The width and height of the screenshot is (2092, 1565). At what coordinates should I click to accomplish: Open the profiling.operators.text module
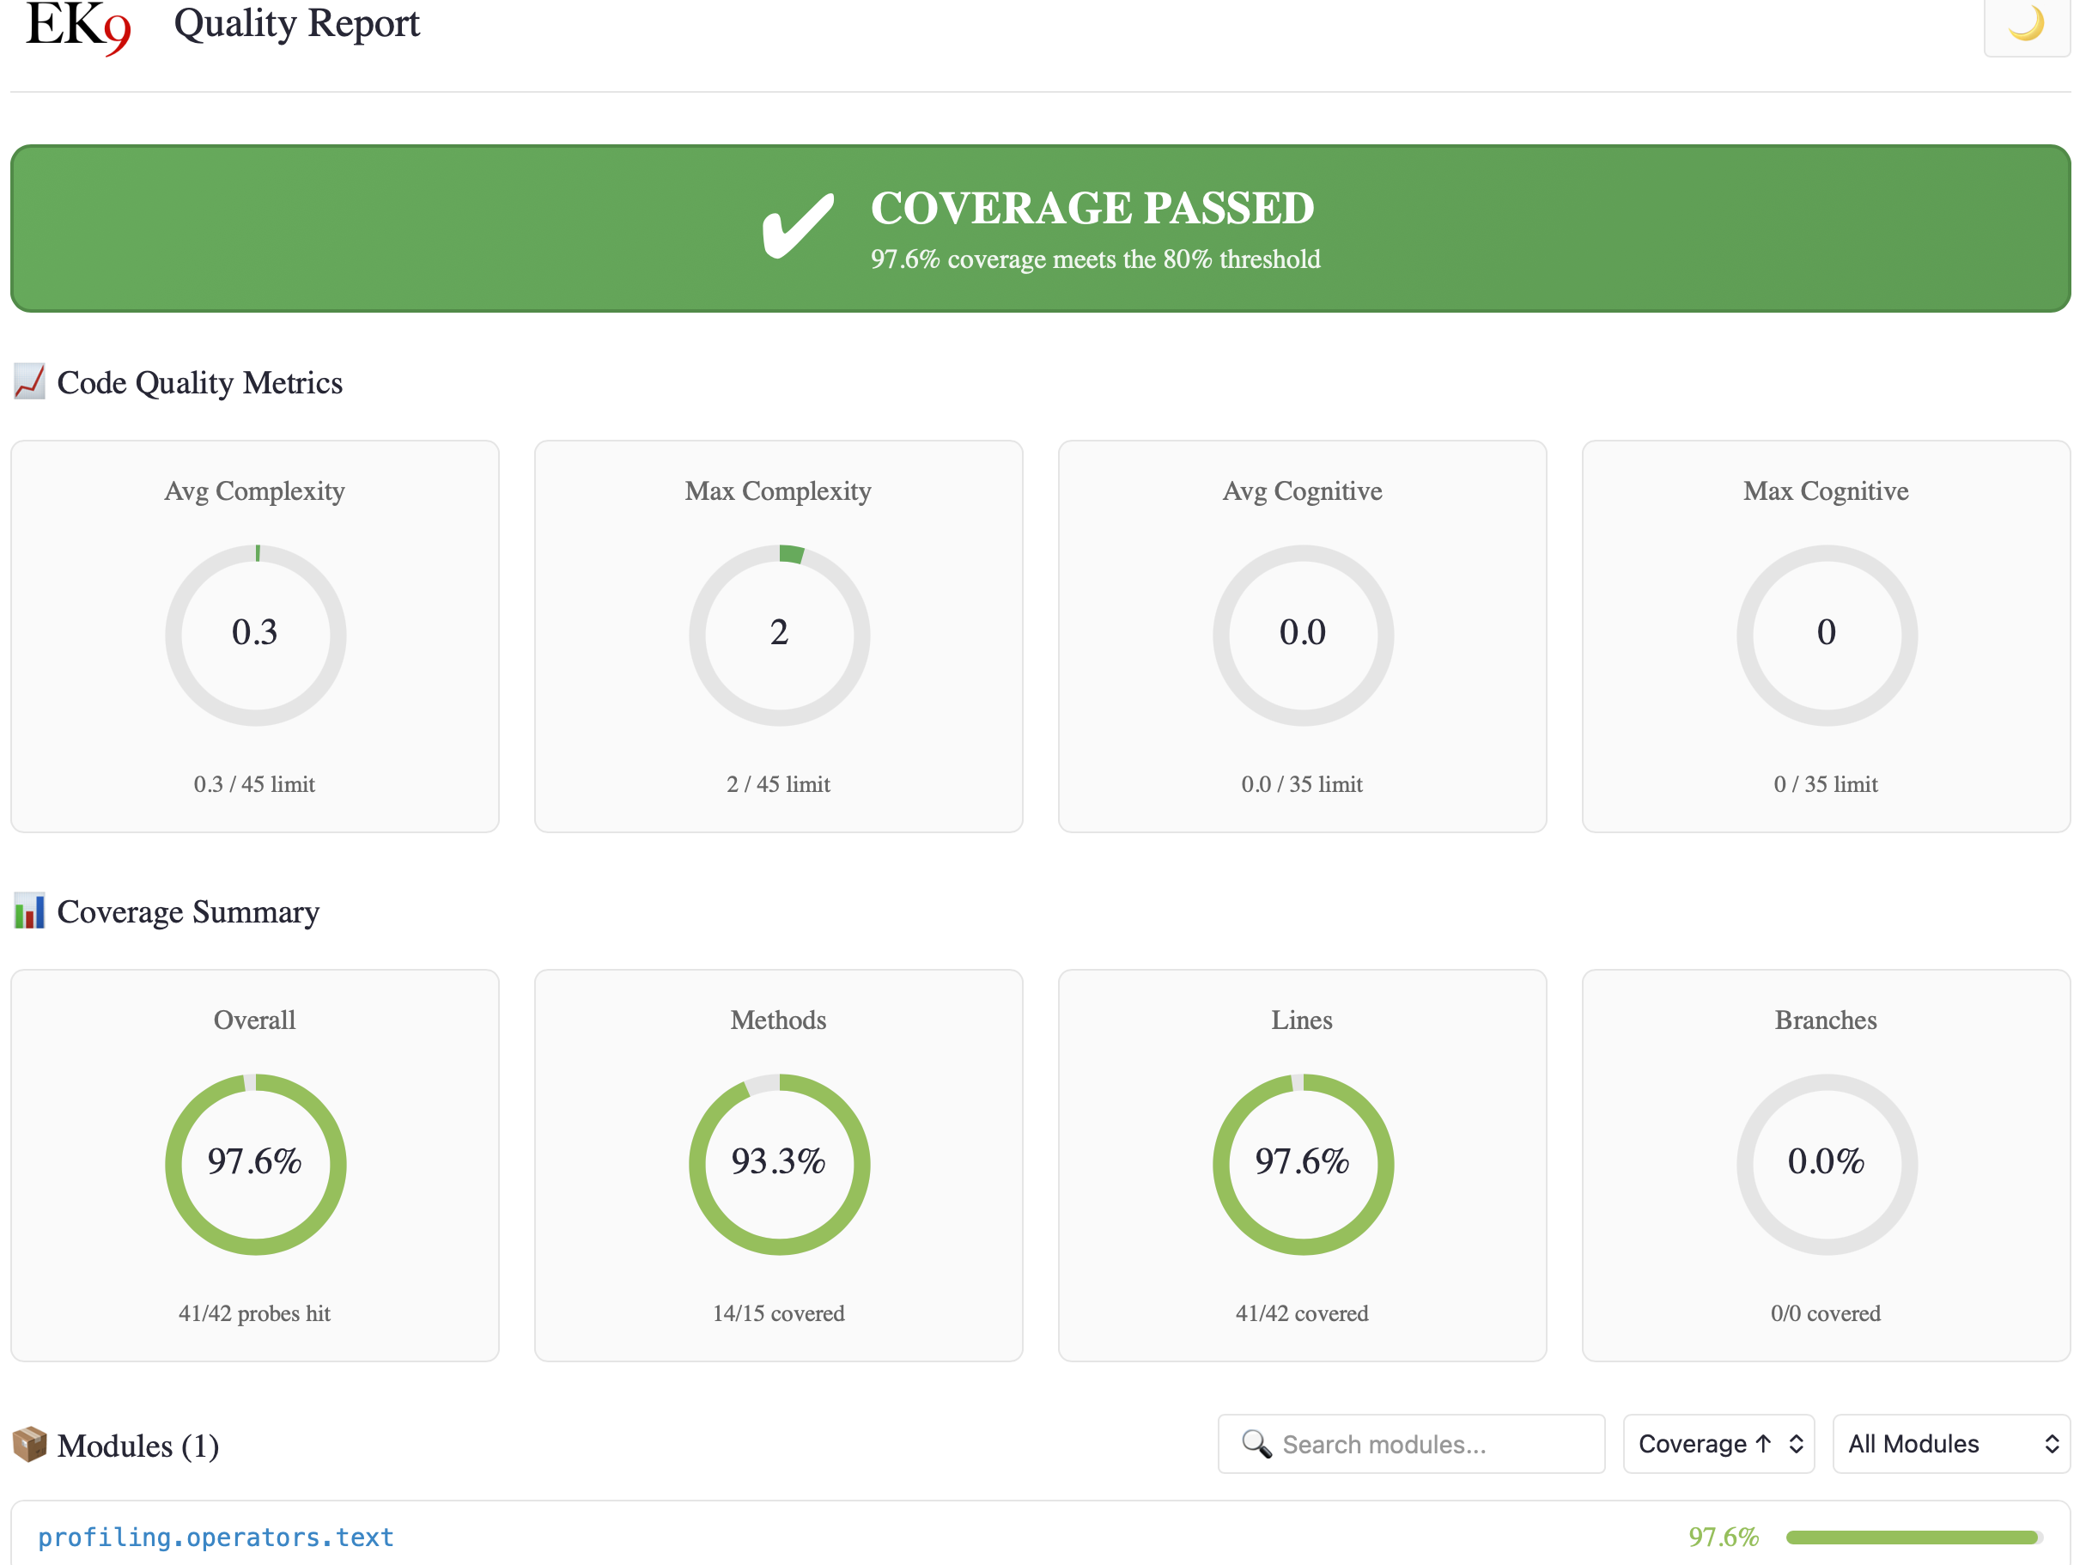(x=216, y=1537)
